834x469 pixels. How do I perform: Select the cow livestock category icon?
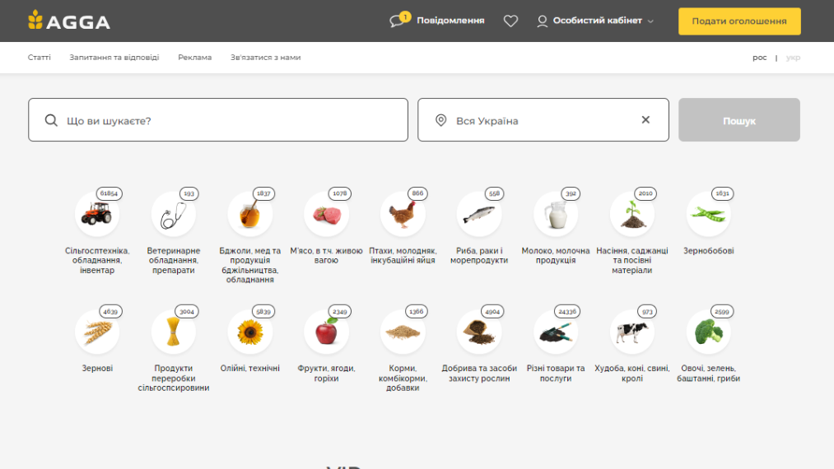(632, 332)
